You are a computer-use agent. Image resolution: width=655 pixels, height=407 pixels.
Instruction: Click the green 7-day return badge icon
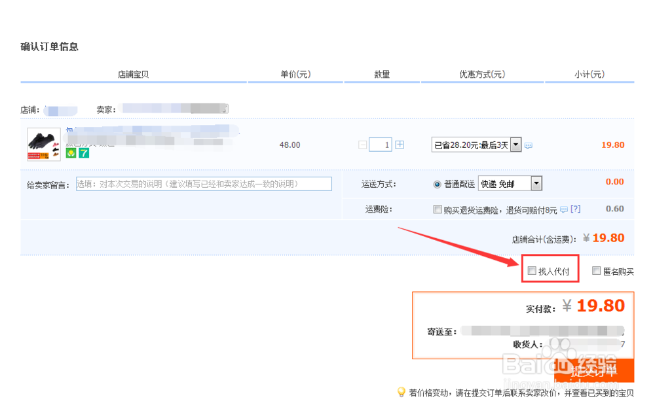click(83, 154)
